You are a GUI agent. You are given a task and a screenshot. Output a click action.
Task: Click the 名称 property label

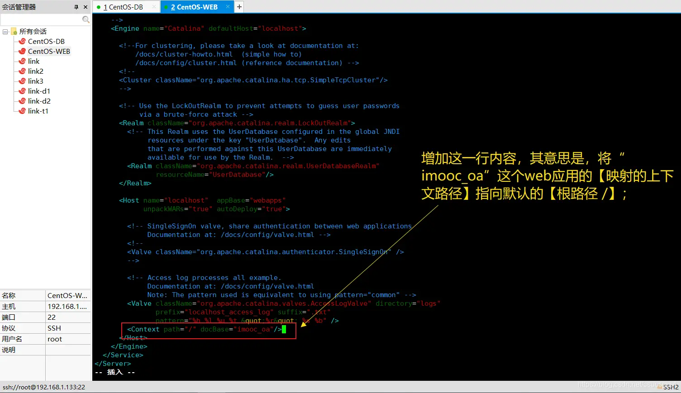[x=9, y=296]
